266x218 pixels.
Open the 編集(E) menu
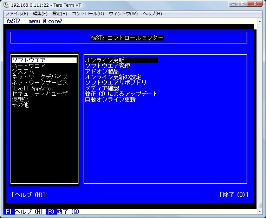pos(40,14)
